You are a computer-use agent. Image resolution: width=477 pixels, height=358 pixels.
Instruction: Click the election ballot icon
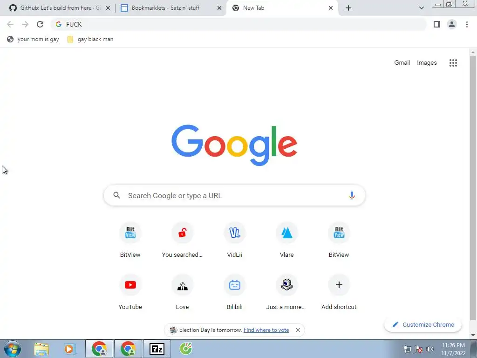(173, 330)
